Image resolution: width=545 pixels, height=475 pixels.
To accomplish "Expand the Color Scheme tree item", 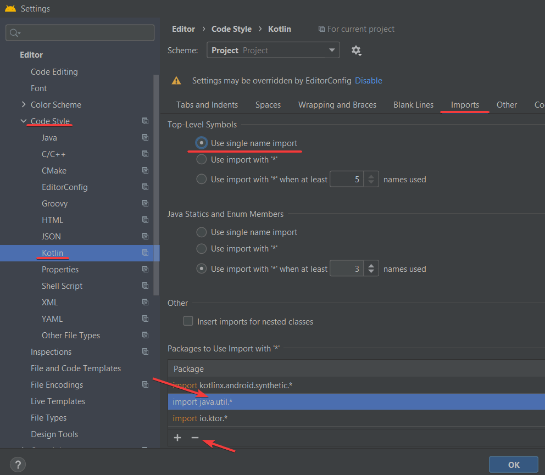I will pyautogui.click(x=23, y=104).
